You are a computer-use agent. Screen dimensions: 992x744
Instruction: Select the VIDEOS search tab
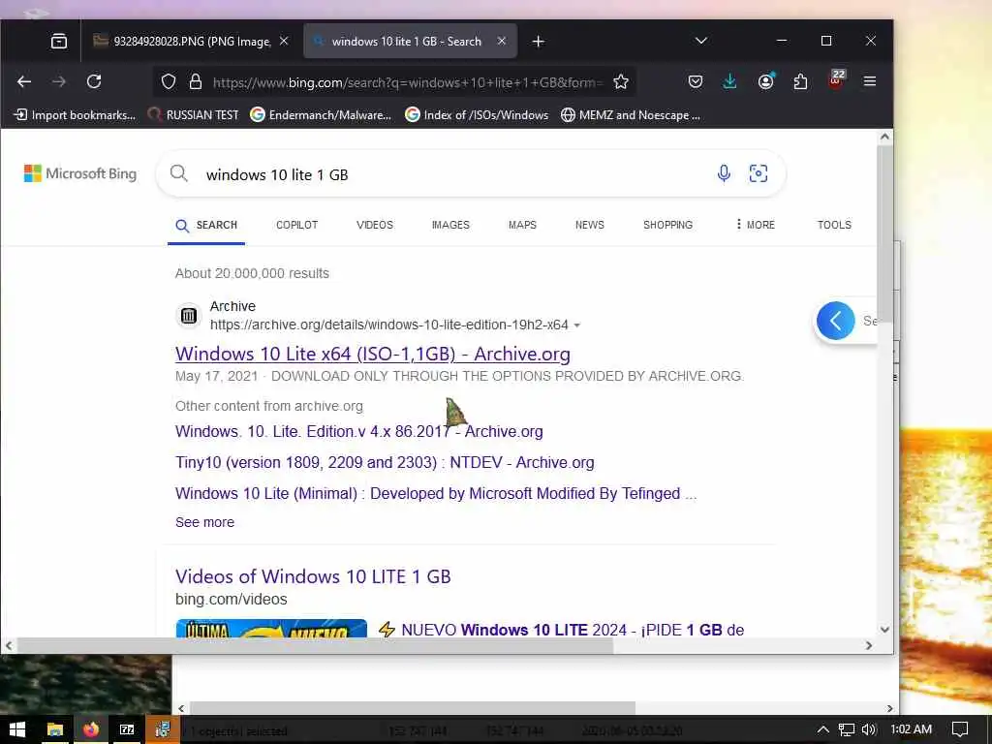[x=375, y=225]
